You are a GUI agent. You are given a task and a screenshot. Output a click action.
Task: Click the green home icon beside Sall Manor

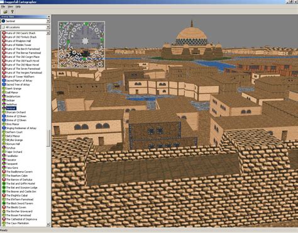pos(4,93)
